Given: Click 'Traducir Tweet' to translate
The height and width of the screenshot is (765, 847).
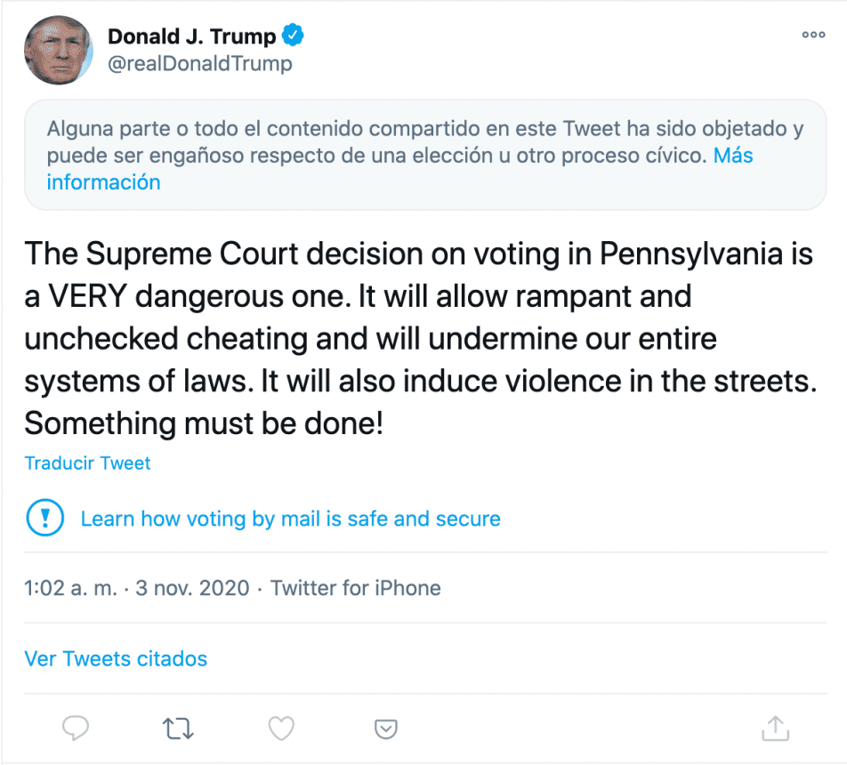Looking at the screenshot, I should click(87, 463).
